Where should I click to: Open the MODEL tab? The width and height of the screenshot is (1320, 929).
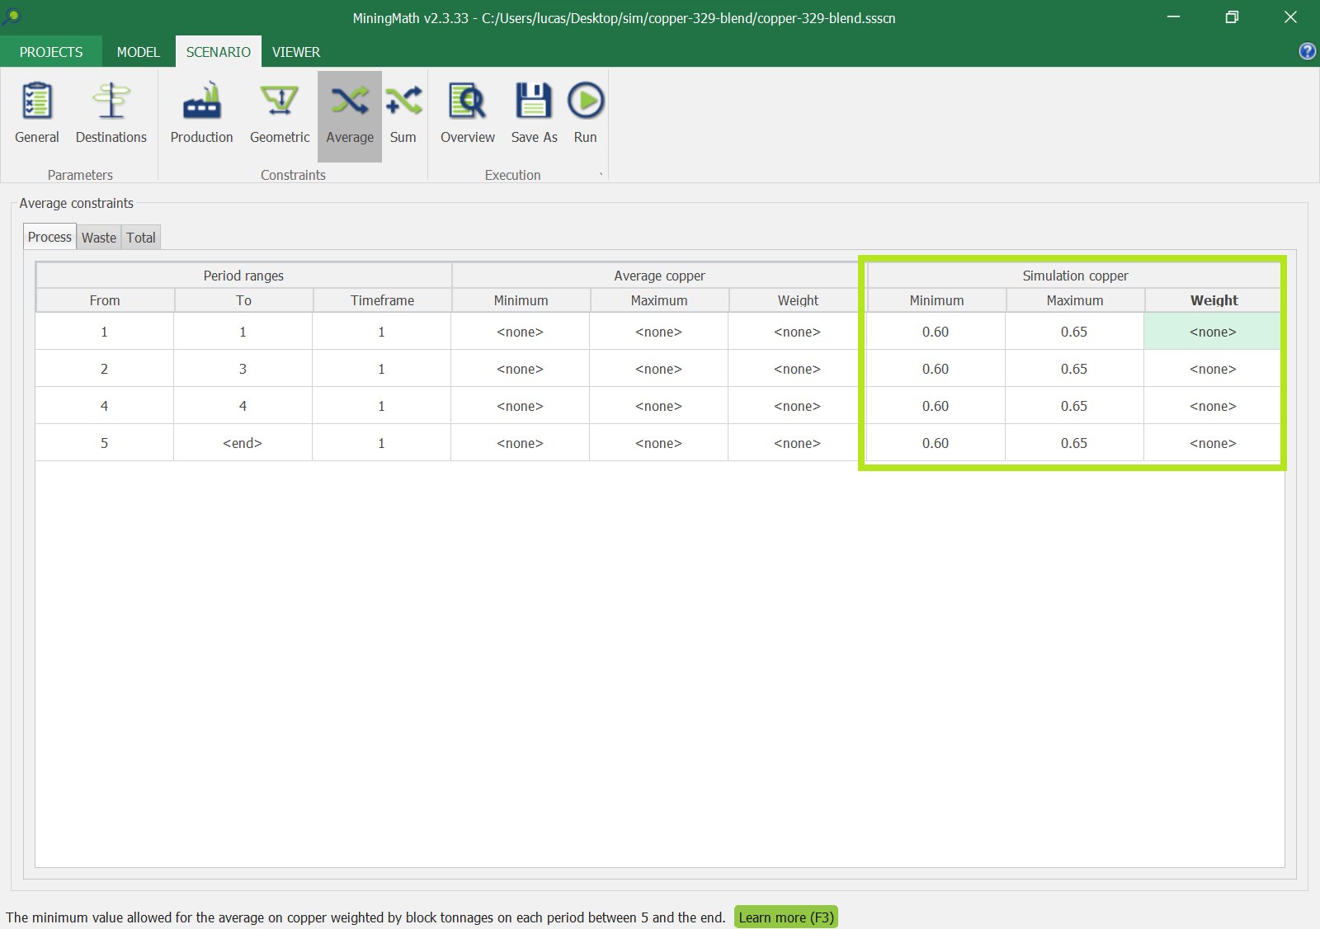(138, 52)
